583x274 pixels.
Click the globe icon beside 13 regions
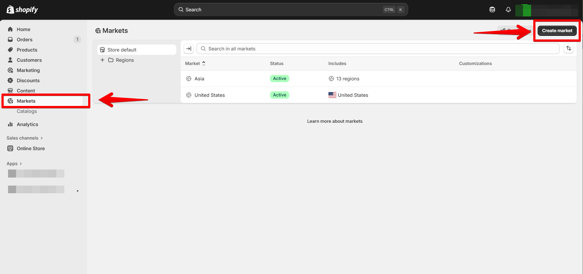[x=331, y=79]
